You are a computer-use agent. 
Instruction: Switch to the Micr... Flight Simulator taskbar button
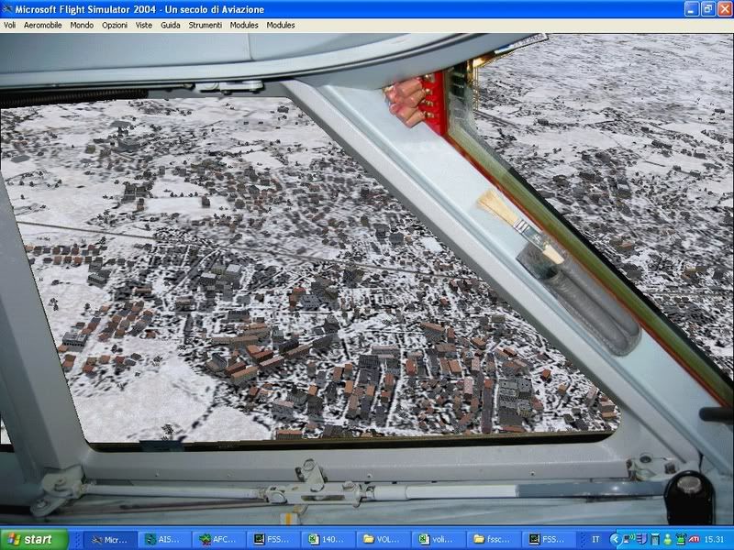pos(110,539)
